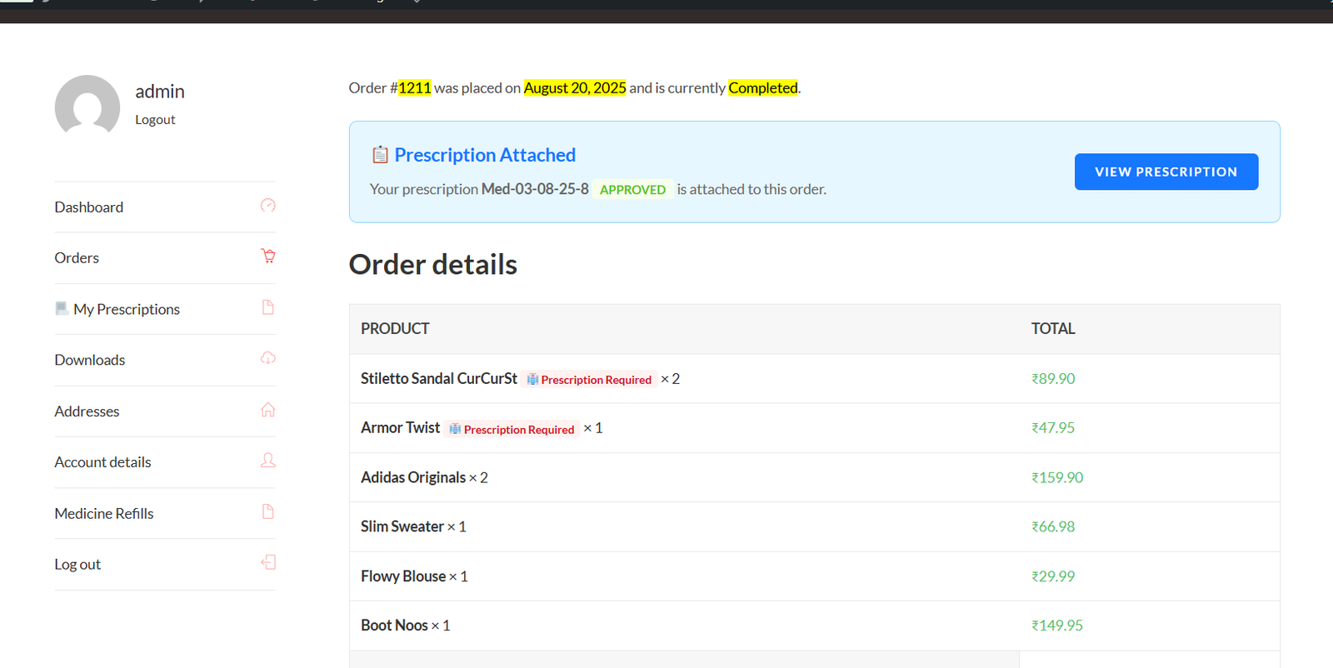
Task: Click the clipboard icon beside Prescription Attached
Action: tap(380, 155)
